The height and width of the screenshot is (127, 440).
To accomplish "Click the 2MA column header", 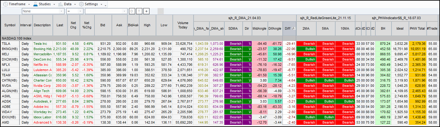I will click(306, 28).
